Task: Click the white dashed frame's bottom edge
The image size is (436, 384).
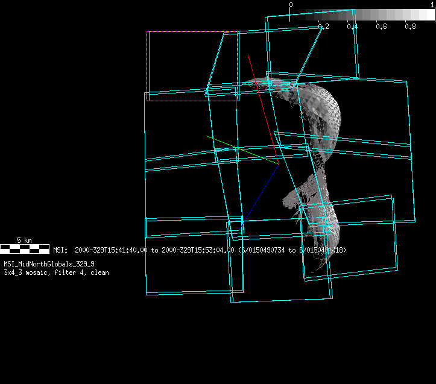Action: click(192, 101)
